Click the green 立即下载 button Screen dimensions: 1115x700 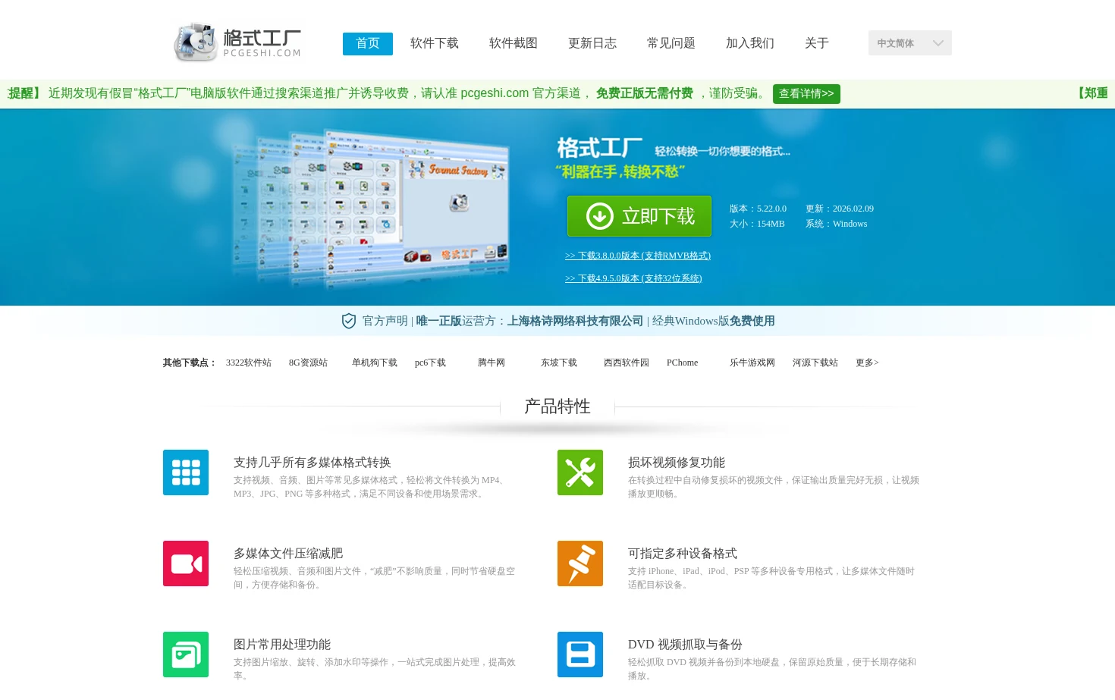[x=639, y=216]
